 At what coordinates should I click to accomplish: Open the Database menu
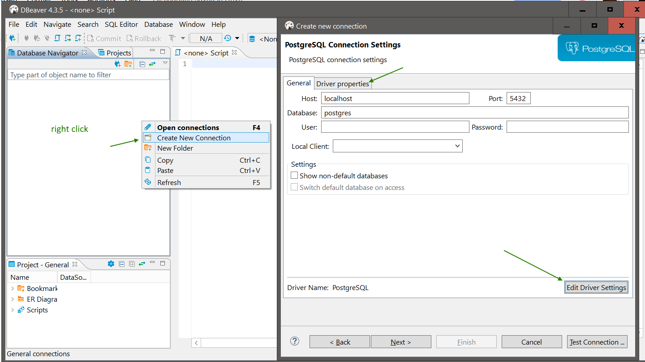[159, 25]
